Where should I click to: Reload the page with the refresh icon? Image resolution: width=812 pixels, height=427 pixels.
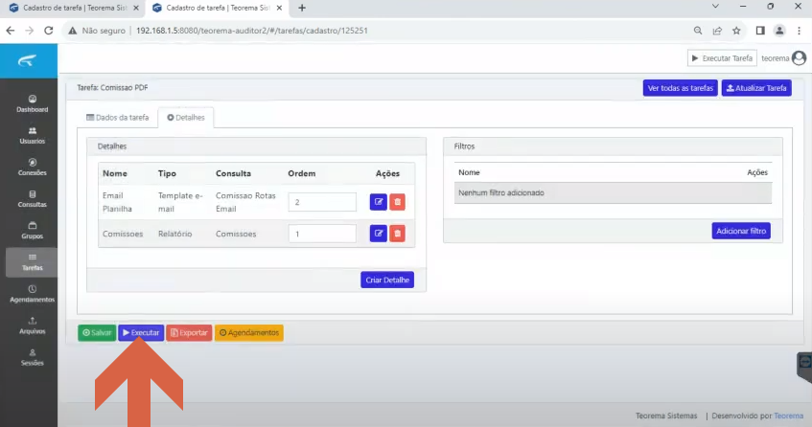pyautogui.click(x=49, y=31)
